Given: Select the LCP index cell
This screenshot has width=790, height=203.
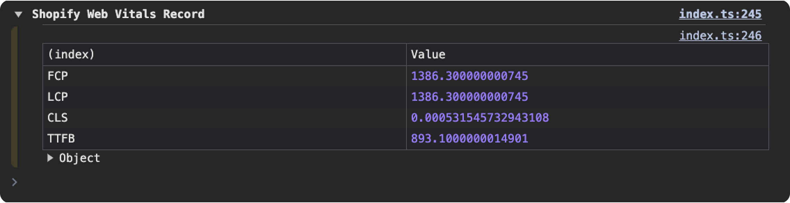Looking at the screenshot, I should pos(58,97).
